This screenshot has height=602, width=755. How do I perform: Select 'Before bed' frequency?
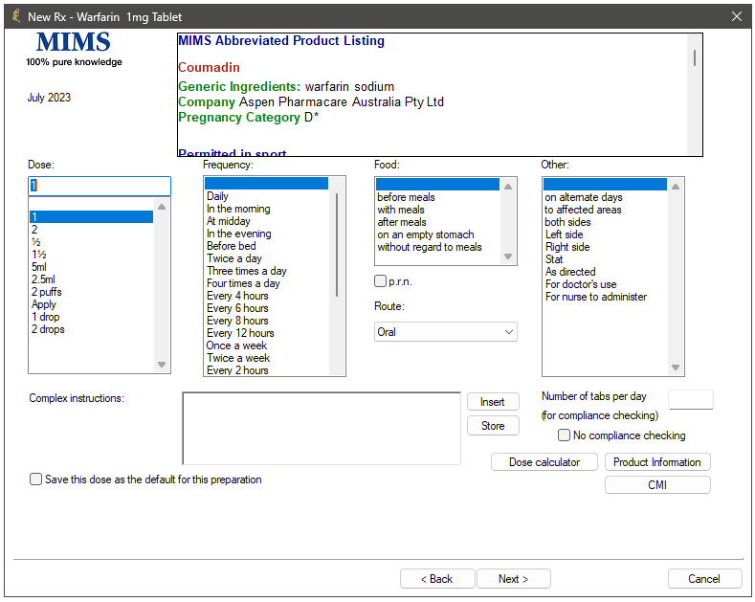(266, 246)
